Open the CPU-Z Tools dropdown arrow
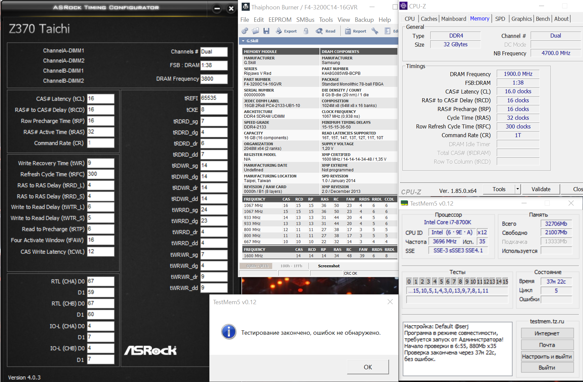This screenshot has width=583, height=382. coord(518,189)
